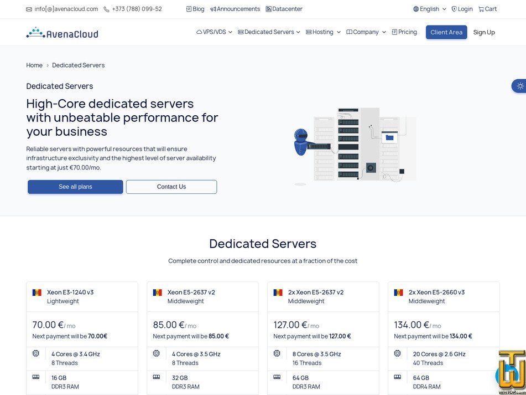The height and width of the screenshot is (395, 526).
Task: Click the RAM icon next to 64 GB DDR3
Action: (277, 377)
